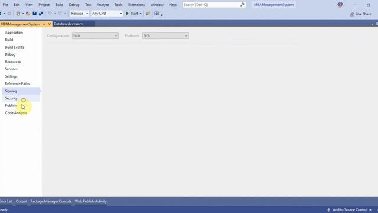Click the Start debugging button label

(x=134, y=14)
